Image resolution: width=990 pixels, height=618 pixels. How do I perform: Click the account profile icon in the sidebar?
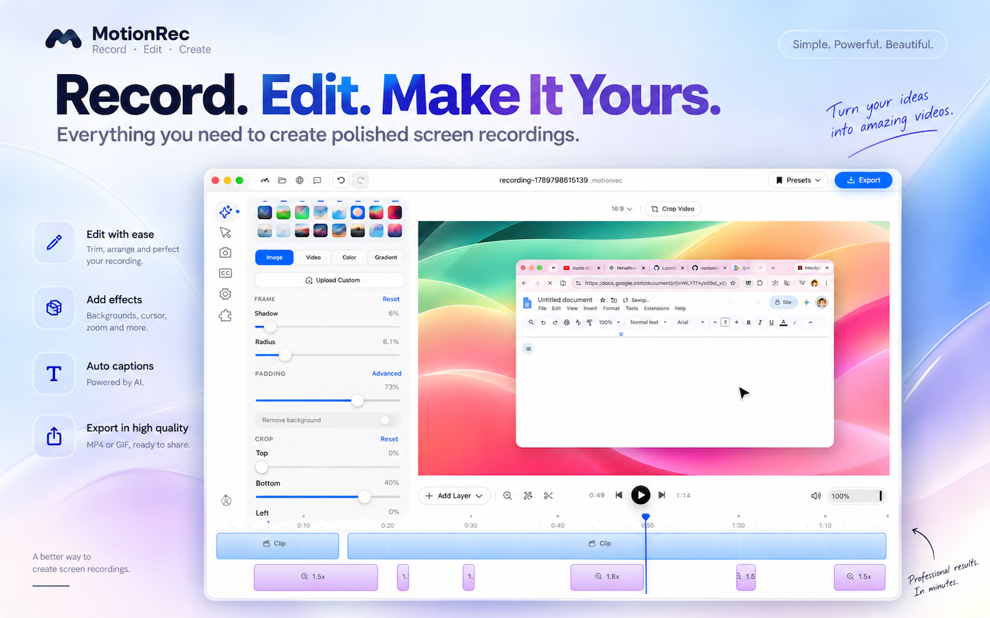coord(226,501)
